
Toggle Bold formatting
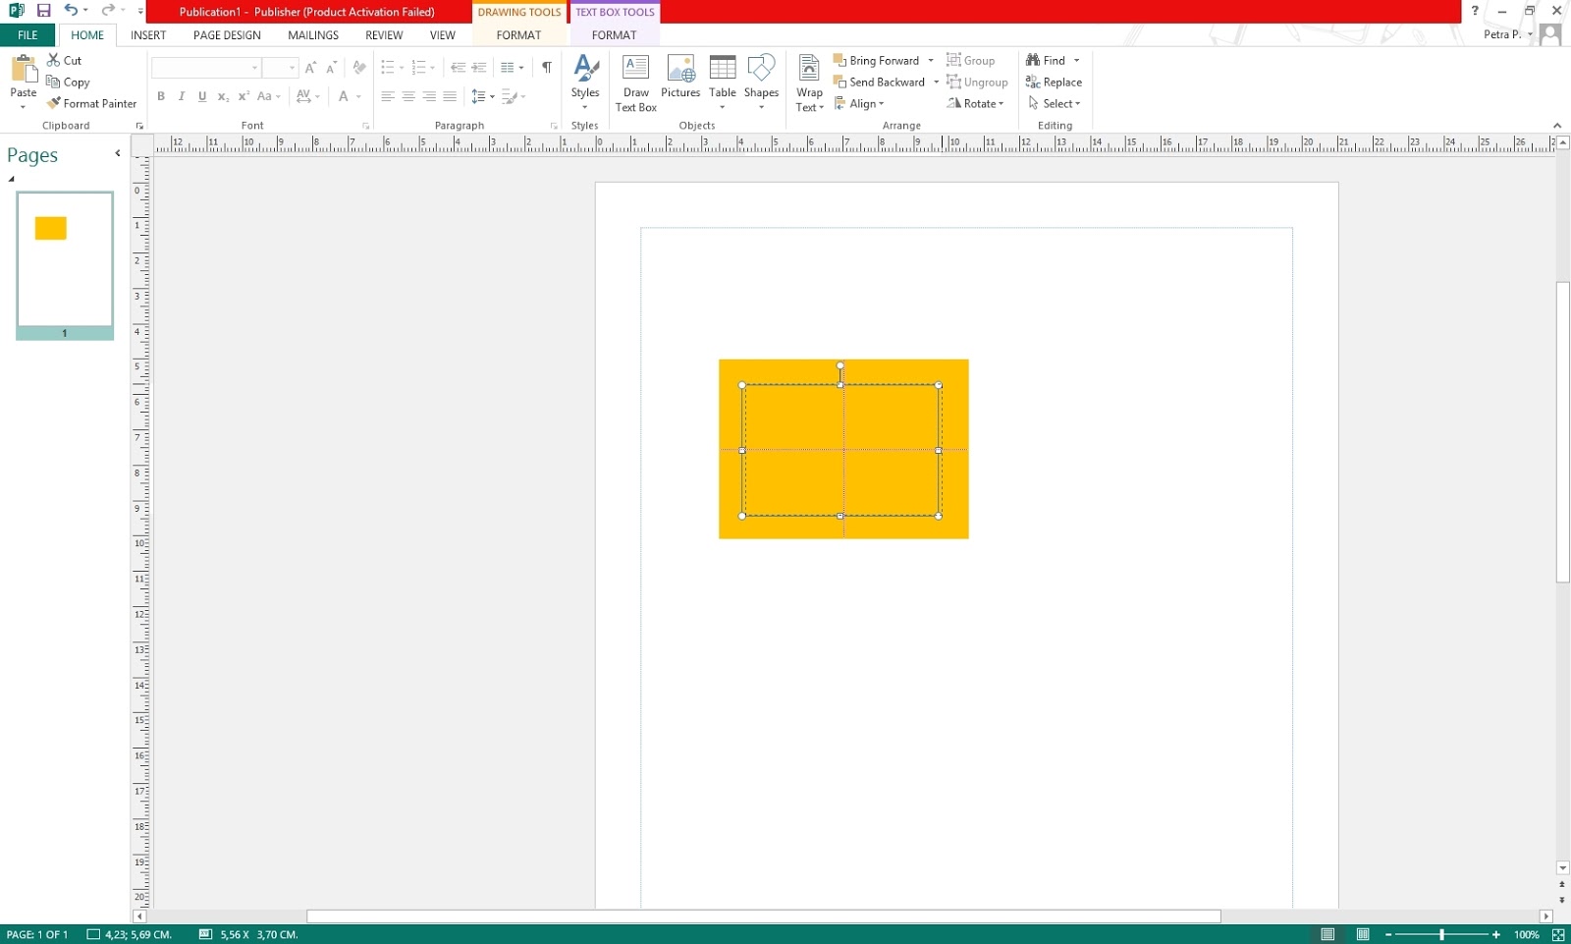tap(161, 96)
